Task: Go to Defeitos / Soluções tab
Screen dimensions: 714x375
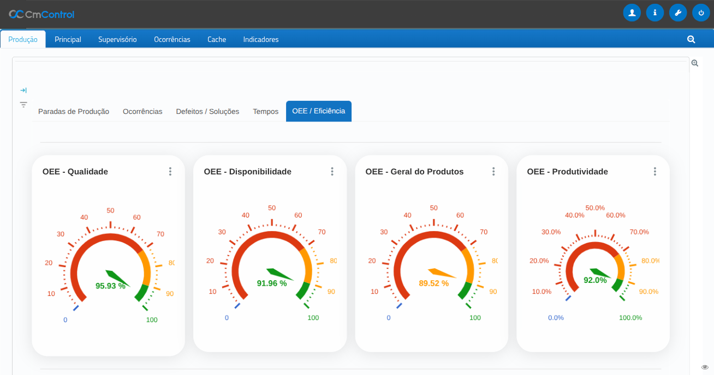Action: tap(207, 111)
